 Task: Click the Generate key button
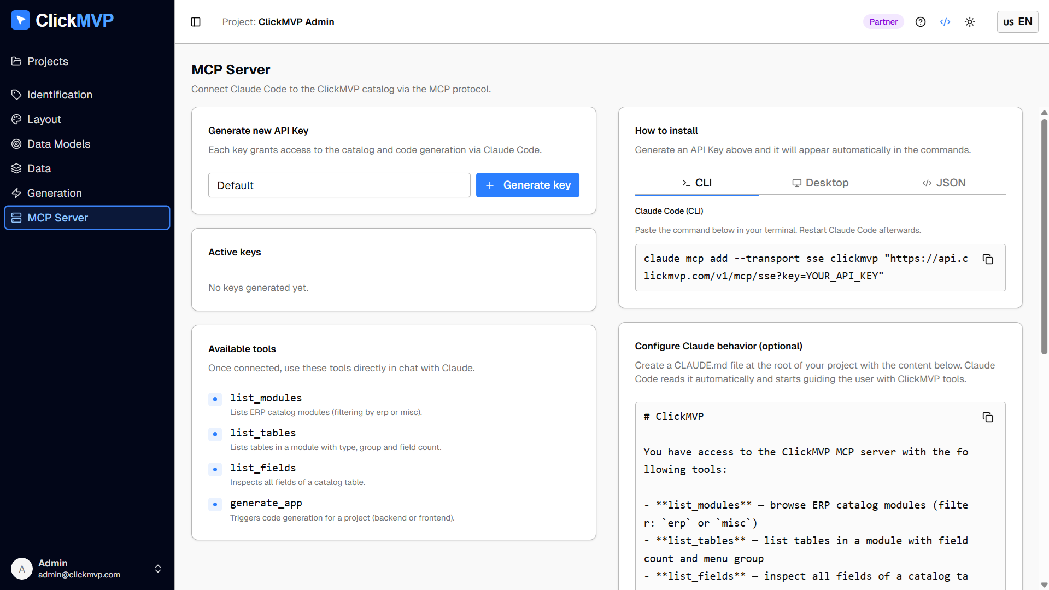point(528,185)
